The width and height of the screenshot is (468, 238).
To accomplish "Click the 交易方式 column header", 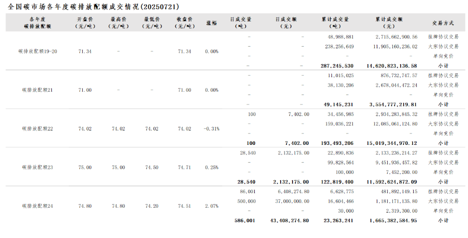I will coord(443,23).
